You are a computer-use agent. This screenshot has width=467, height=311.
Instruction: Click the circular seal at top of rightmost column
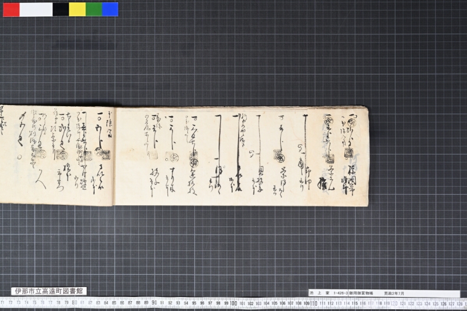click(350, 121)
